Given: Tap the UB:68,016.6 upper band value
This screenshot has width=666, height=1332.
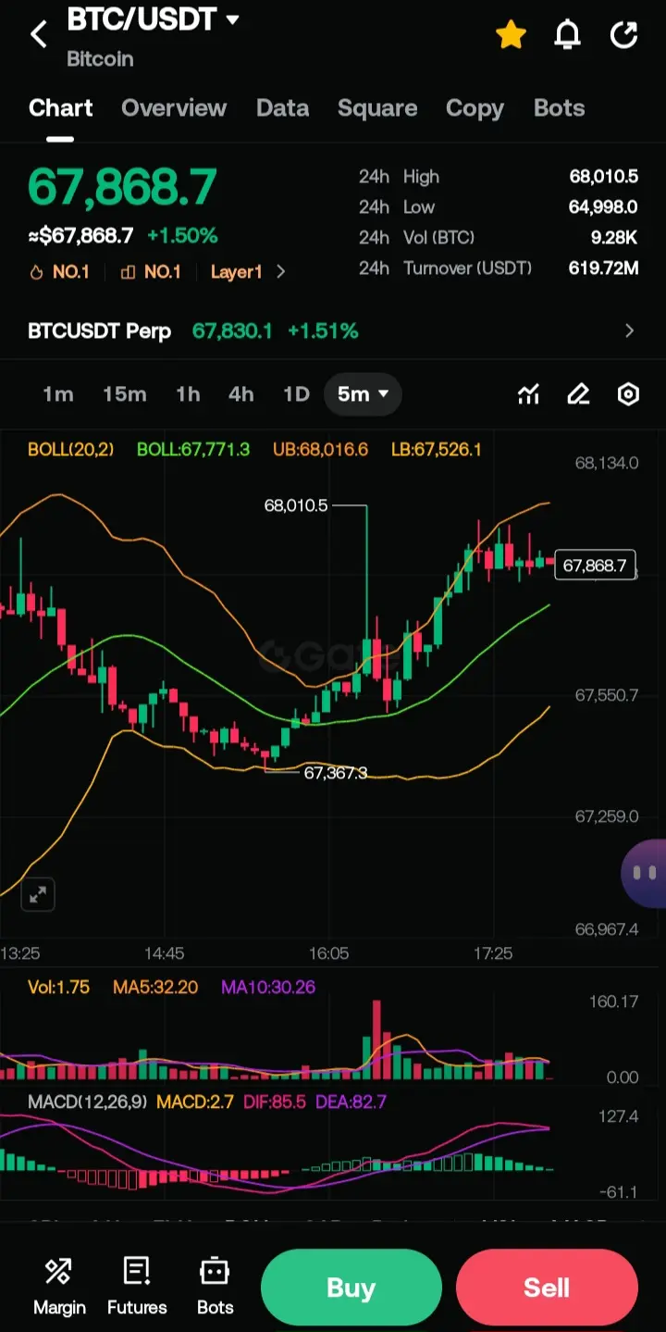Looking at the screenshot, I should [x=320, y=450].
